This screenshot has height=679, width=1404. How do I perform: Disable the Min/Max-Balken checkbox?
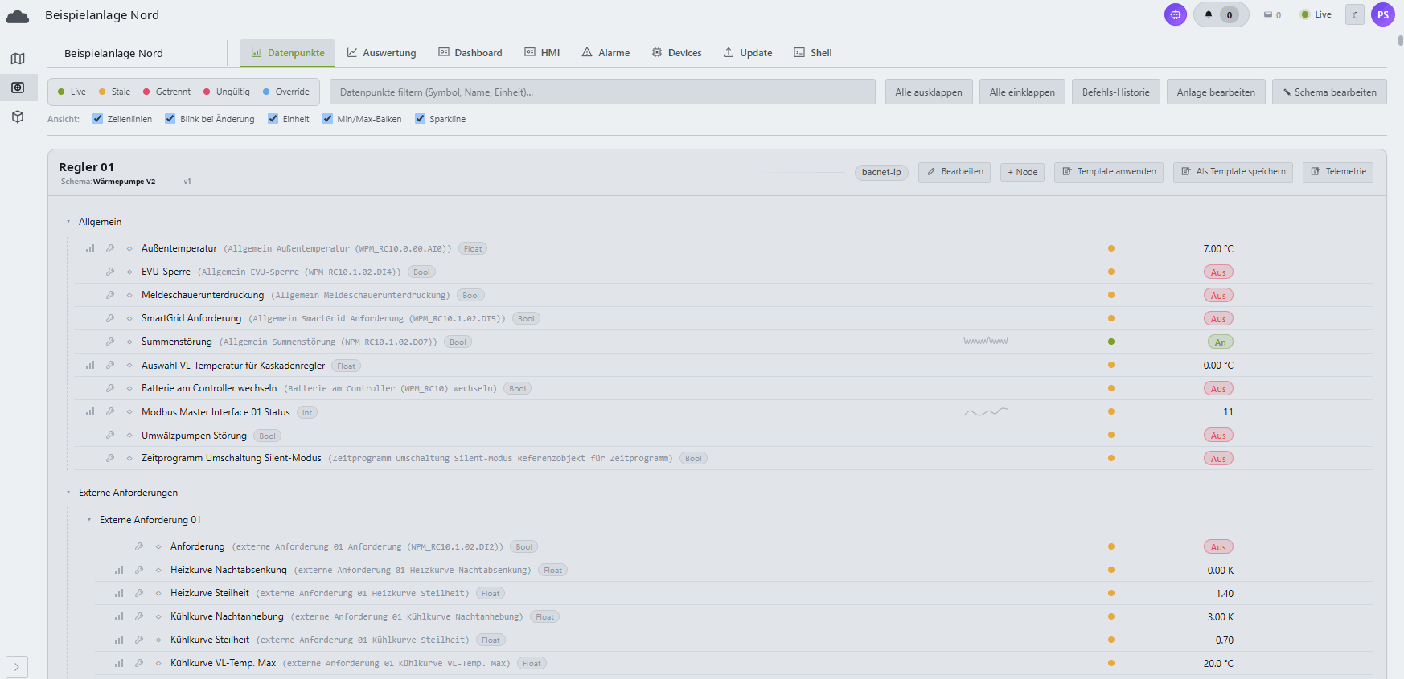327,118
